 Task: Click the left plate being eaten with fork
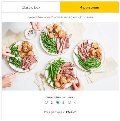[x=23, y=56]
